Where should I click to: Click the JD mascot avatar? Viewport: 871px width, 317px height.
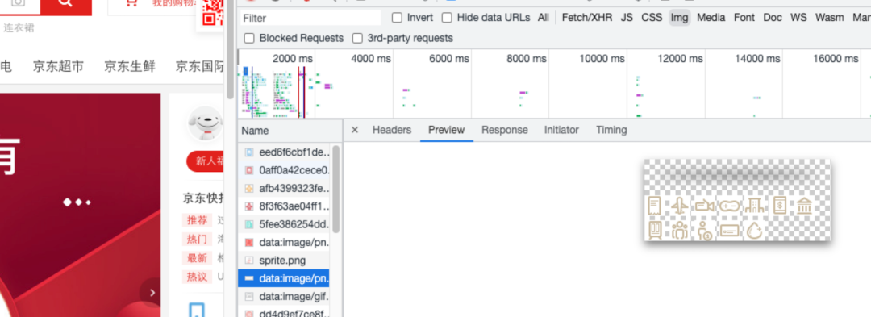click(206, 123)
